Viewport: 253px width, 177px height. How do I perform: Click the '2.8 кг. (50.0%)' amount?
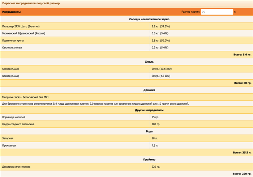[161, 41]
